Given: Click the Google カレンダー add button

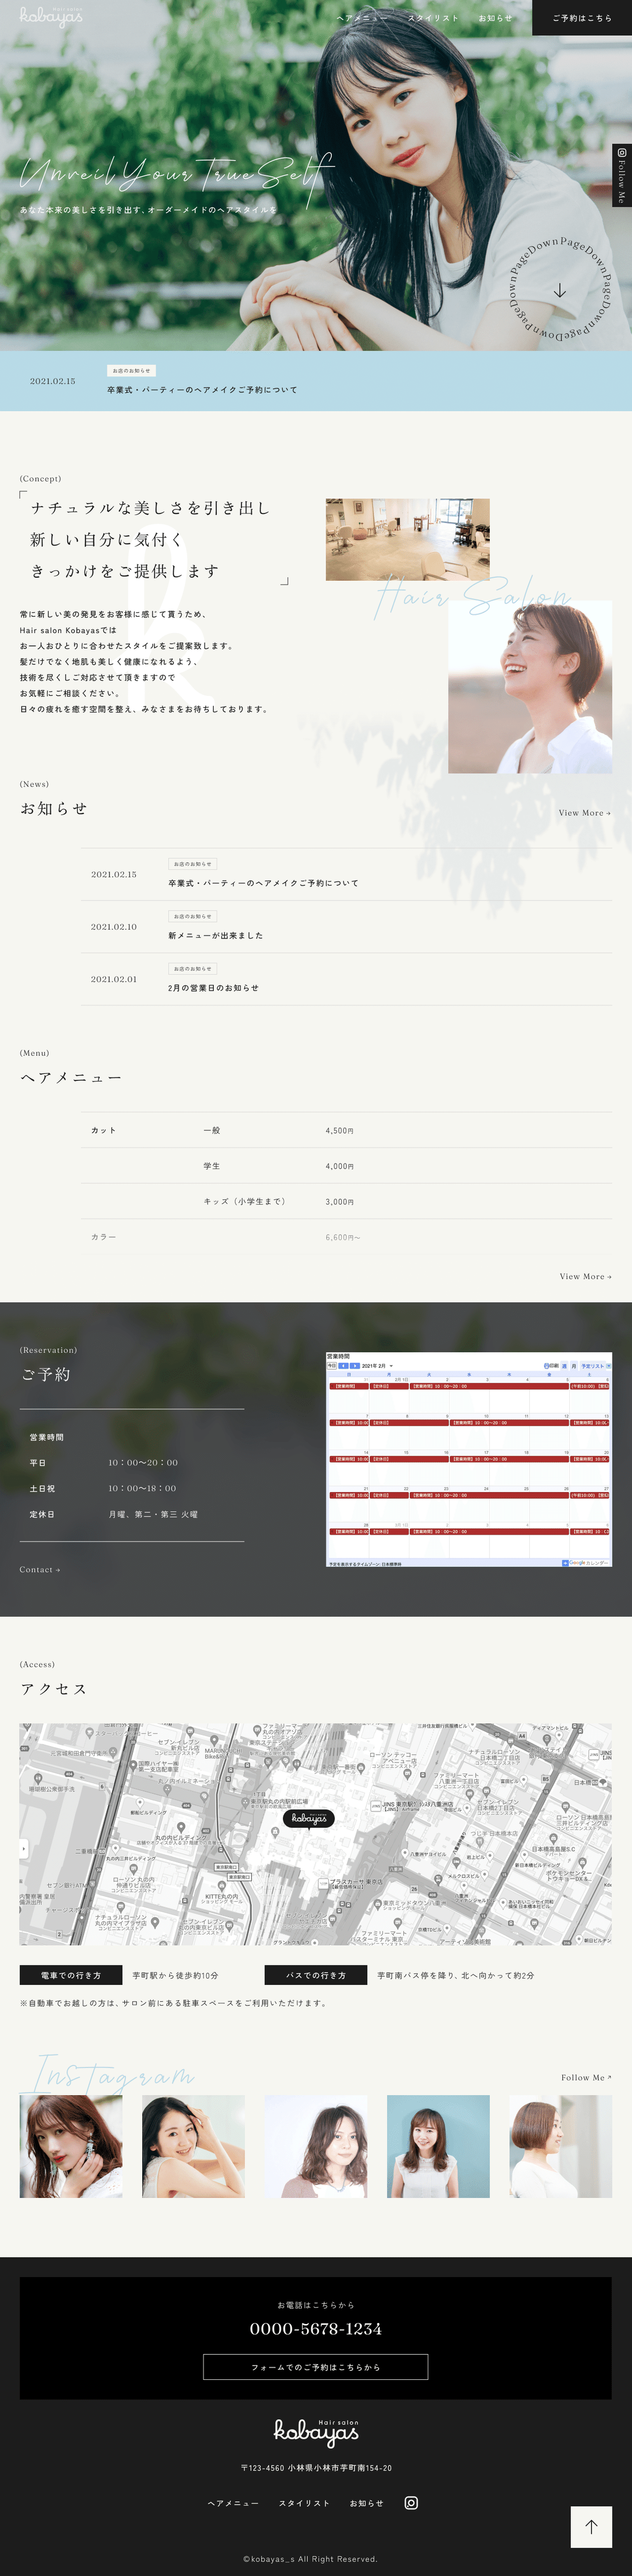Looking at the screenshot, I should pos(585,1563).
